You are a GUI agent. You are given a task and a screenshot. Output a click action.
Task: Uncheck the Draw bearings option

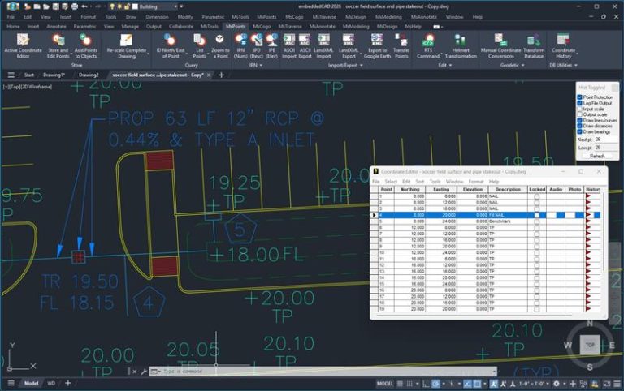point(580,131)
